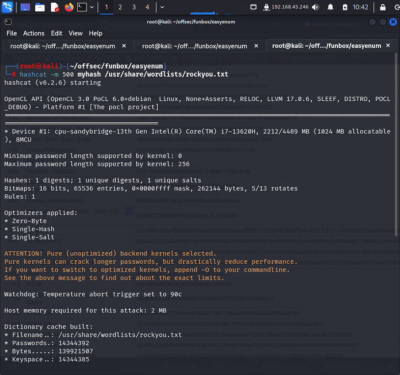Open the terminal emulator panel icon

coord(82,7)
